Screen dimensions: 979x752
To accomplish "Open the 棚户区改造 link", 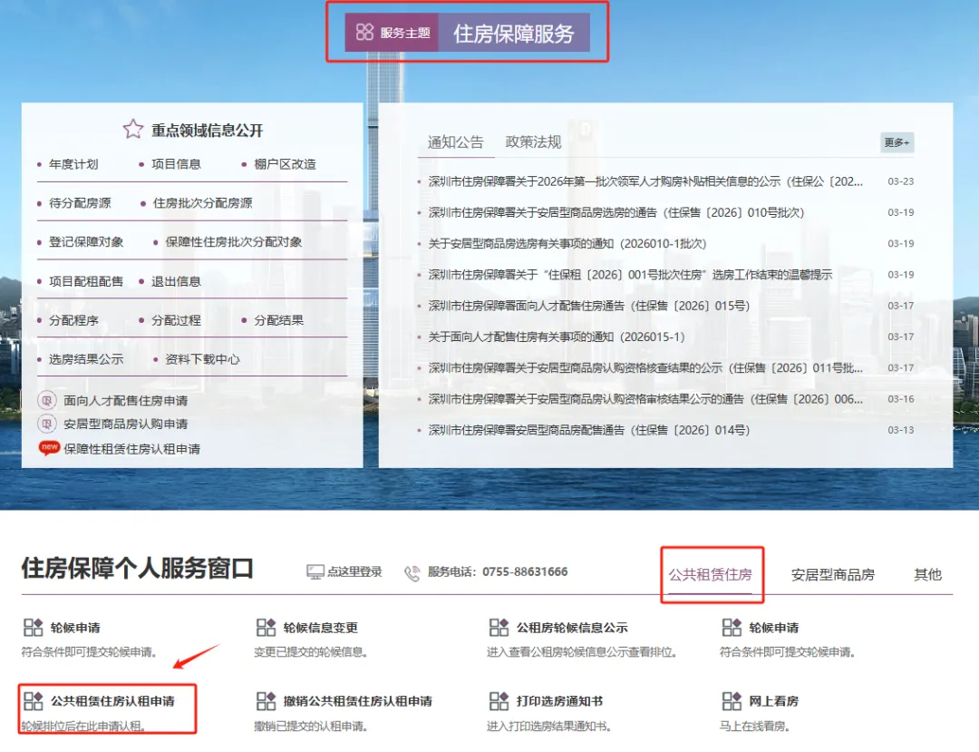I will (285, 164).
